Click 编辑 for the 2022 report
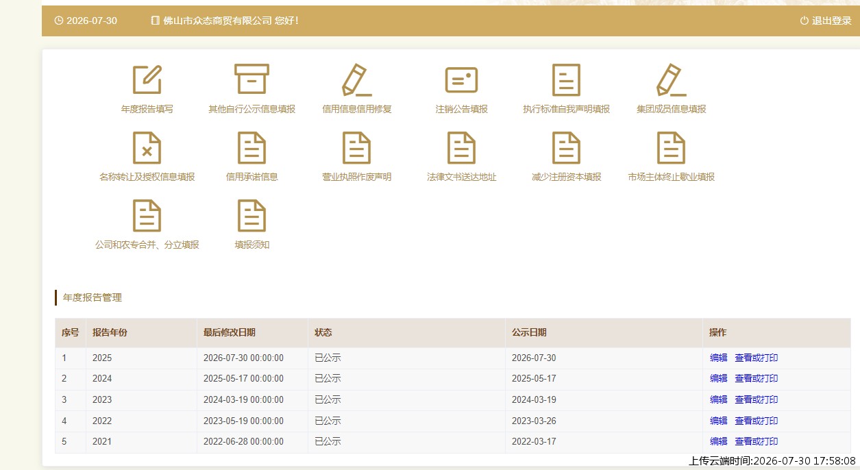Image resolution: width=860 pixels, height=470 pixels. click(718, 421)
